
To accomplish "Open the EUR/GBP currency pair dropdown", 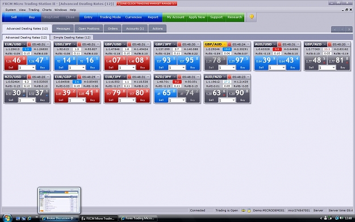I will (x=74, y=77).
